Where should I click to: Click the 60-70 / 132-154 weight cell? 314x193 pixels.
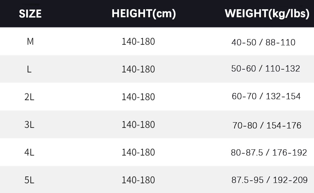(x=266, y=96)
